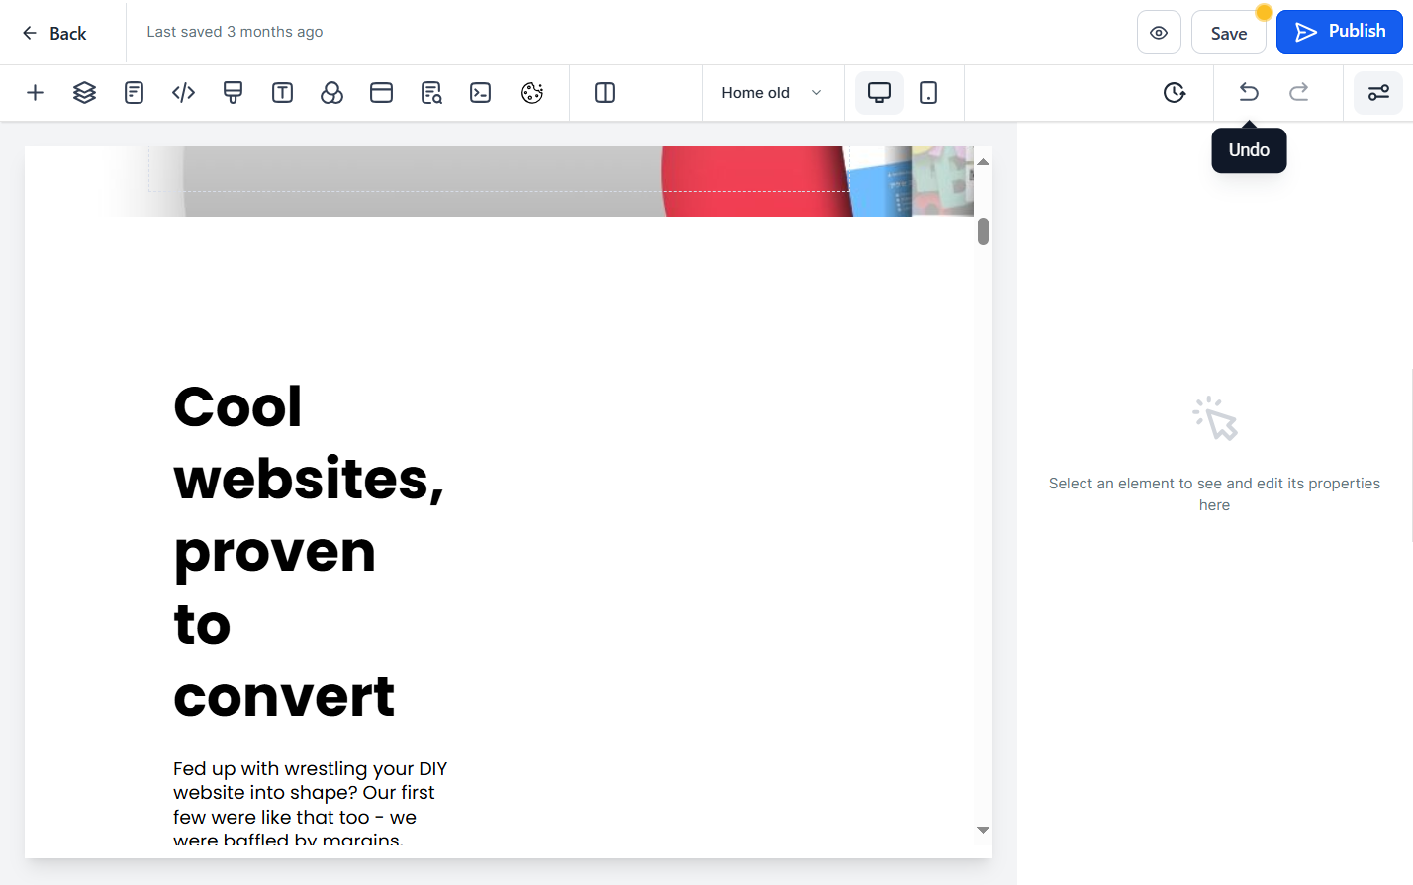Open the terminal console icon
1413x885 pixels.
coord(480,93)
